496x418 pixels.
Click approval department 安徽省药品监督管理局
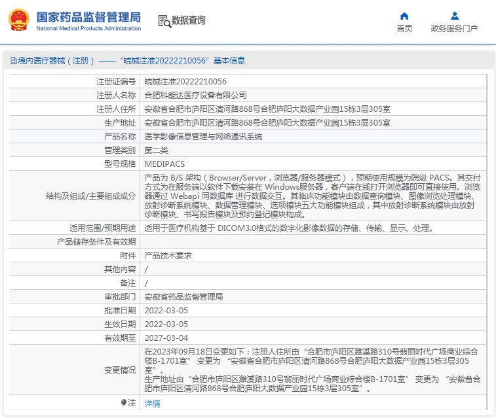183,297
